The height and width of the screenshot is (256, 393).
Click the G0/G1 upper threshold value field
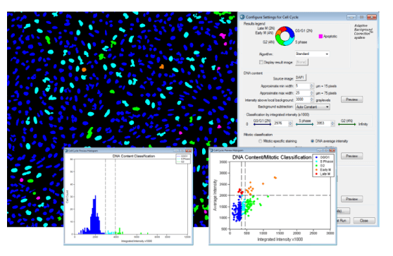[x=281, y=123]
